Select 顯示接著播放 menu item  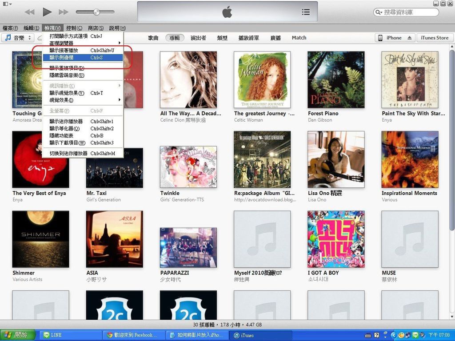tap(83, 50)
